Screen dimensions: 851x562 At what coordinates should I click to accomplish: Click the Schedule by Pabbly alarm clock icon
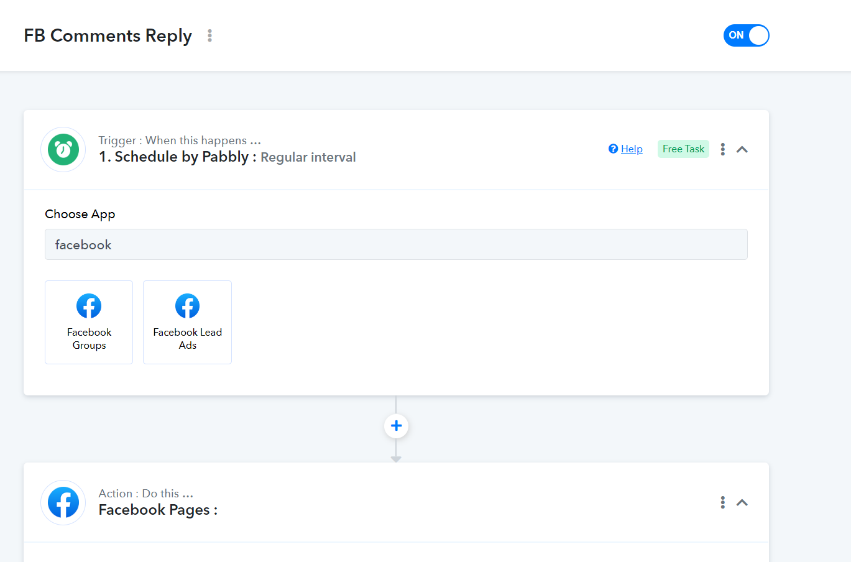(x=63, y=150)
